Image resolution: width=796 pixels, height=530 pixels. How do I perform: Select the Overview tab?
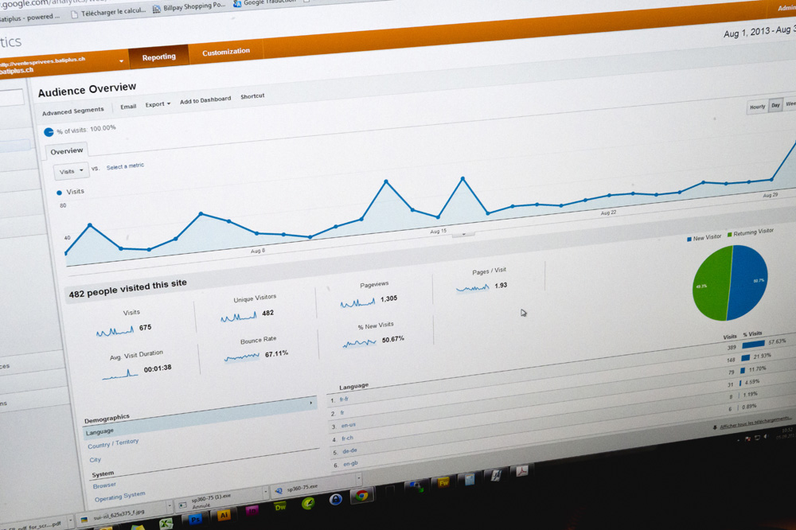pyautogui.click(x=67, y=150)
